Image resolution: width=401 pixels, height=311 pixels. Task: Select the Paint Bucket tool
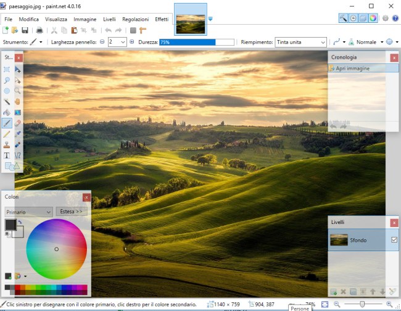(x=7, y=112)
